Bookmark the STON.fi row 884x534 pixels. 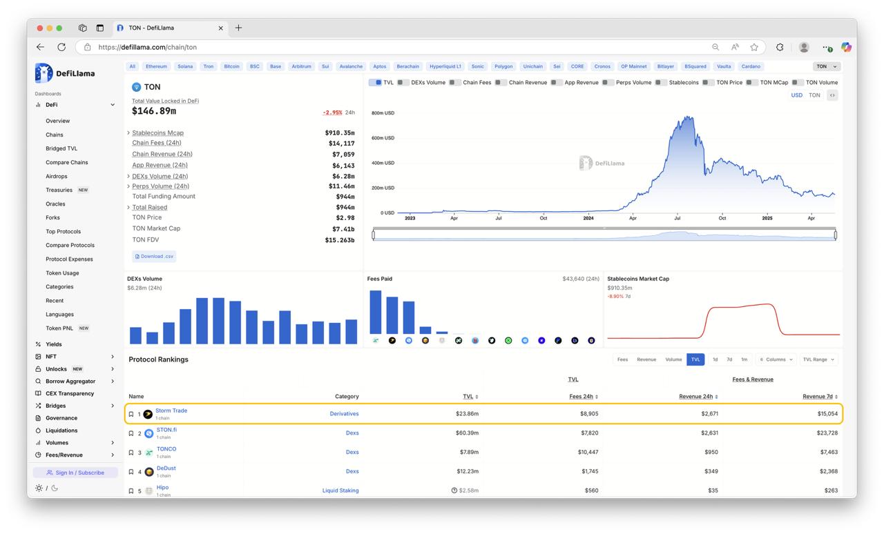coord(131,434)
